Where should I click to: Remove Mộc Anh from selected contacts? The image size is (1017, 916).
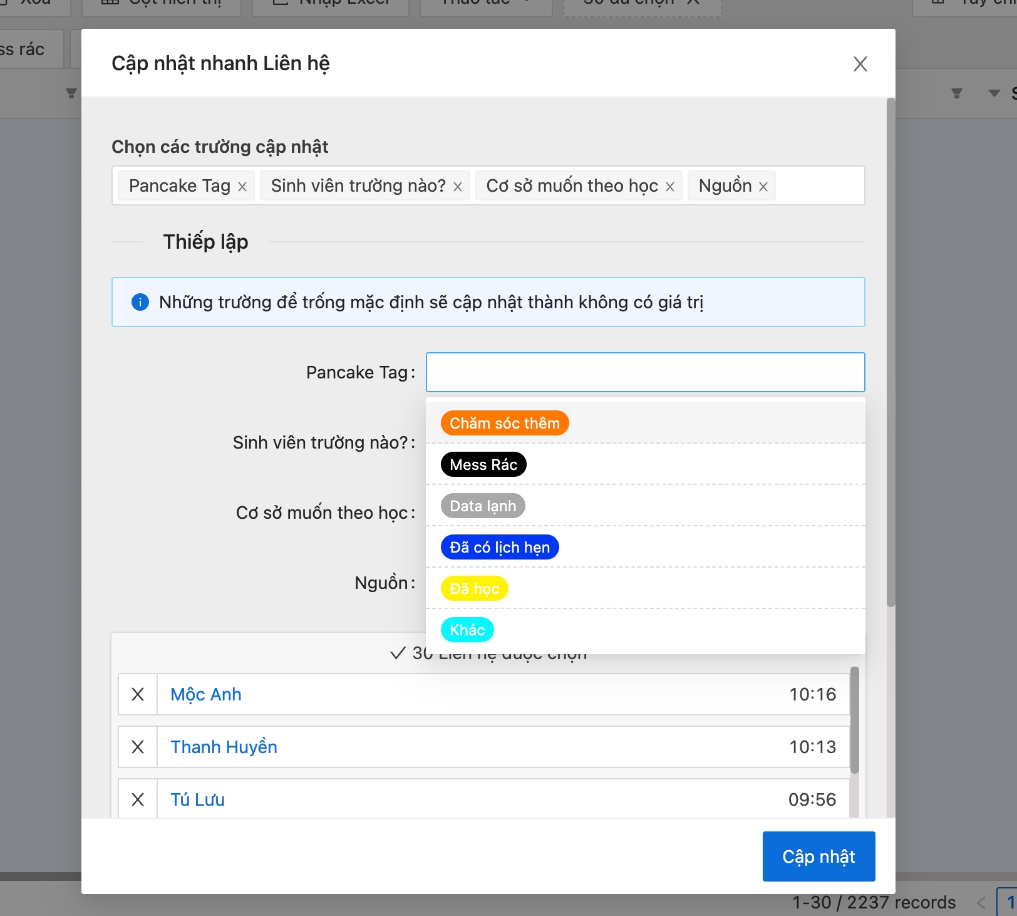(x=138, y=694)
